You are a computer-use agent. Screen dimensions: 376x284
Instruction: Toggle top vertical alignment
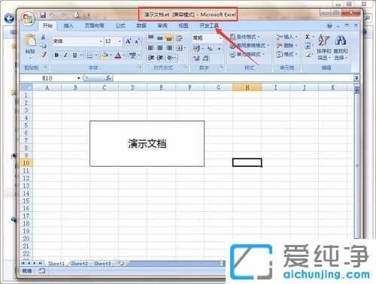pos(150,38)
